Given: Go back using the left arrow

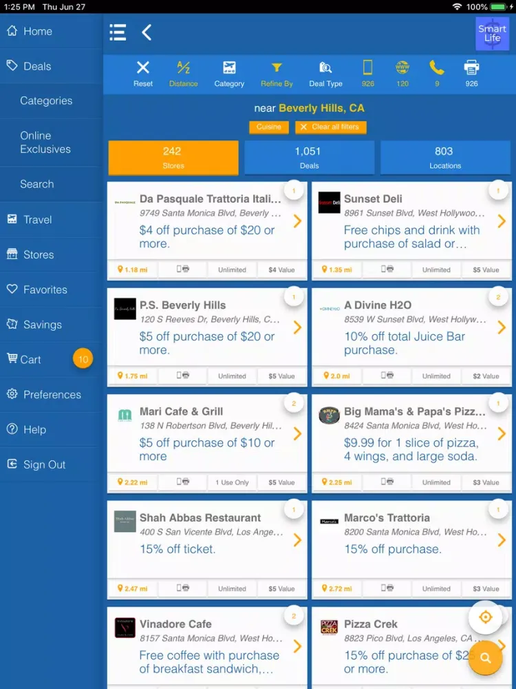Looking at the screenshot, I should 147,32.
